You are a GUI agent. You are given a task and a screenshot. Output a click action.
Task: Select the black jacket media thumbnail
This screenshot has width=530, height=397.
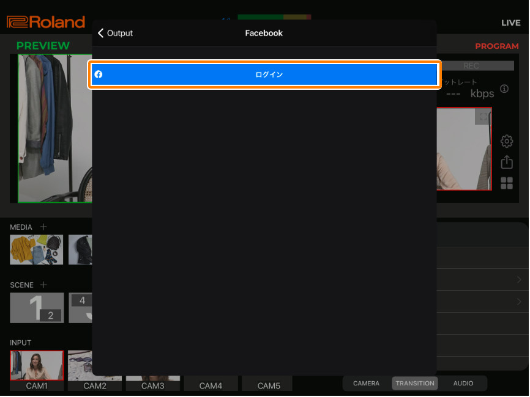[x=80, y=250]
